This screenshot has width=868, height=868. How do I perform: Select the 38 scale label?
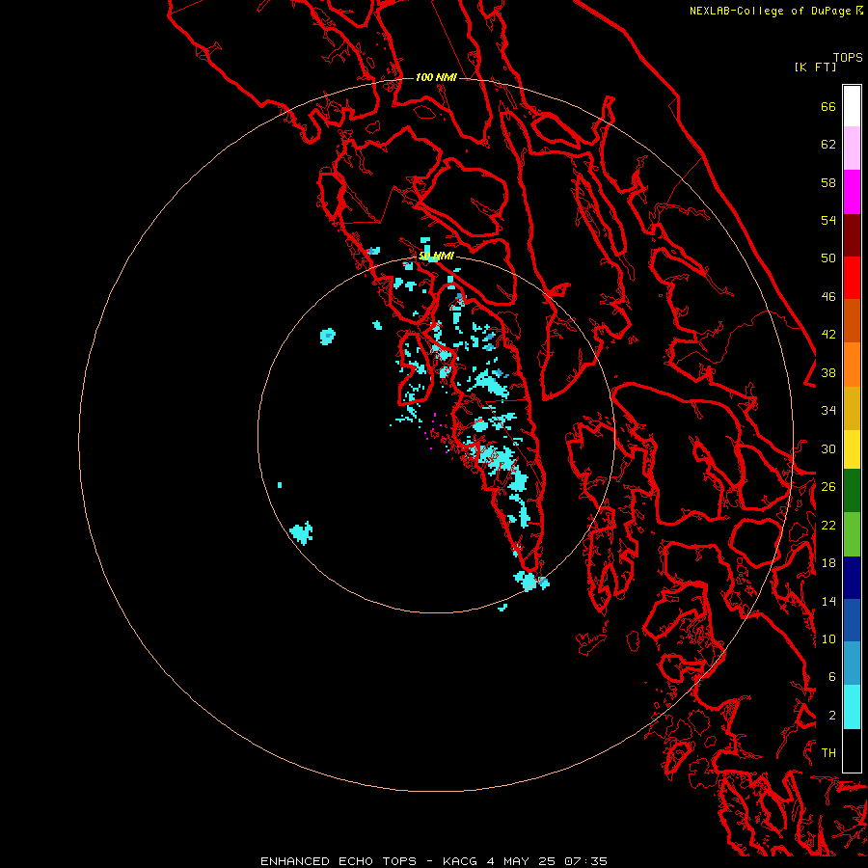(828, 372)
